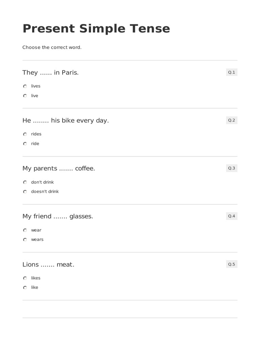Image resolution: width=260 pixels, height=346 pixels.
Task: Click the Q.1 question badge
Action: tap(232, 72)
